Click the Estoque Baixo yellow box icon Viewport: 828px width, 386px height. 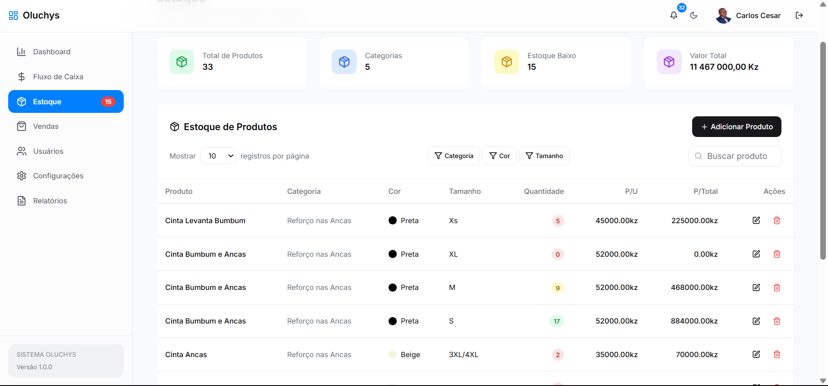tap(507, 62)
